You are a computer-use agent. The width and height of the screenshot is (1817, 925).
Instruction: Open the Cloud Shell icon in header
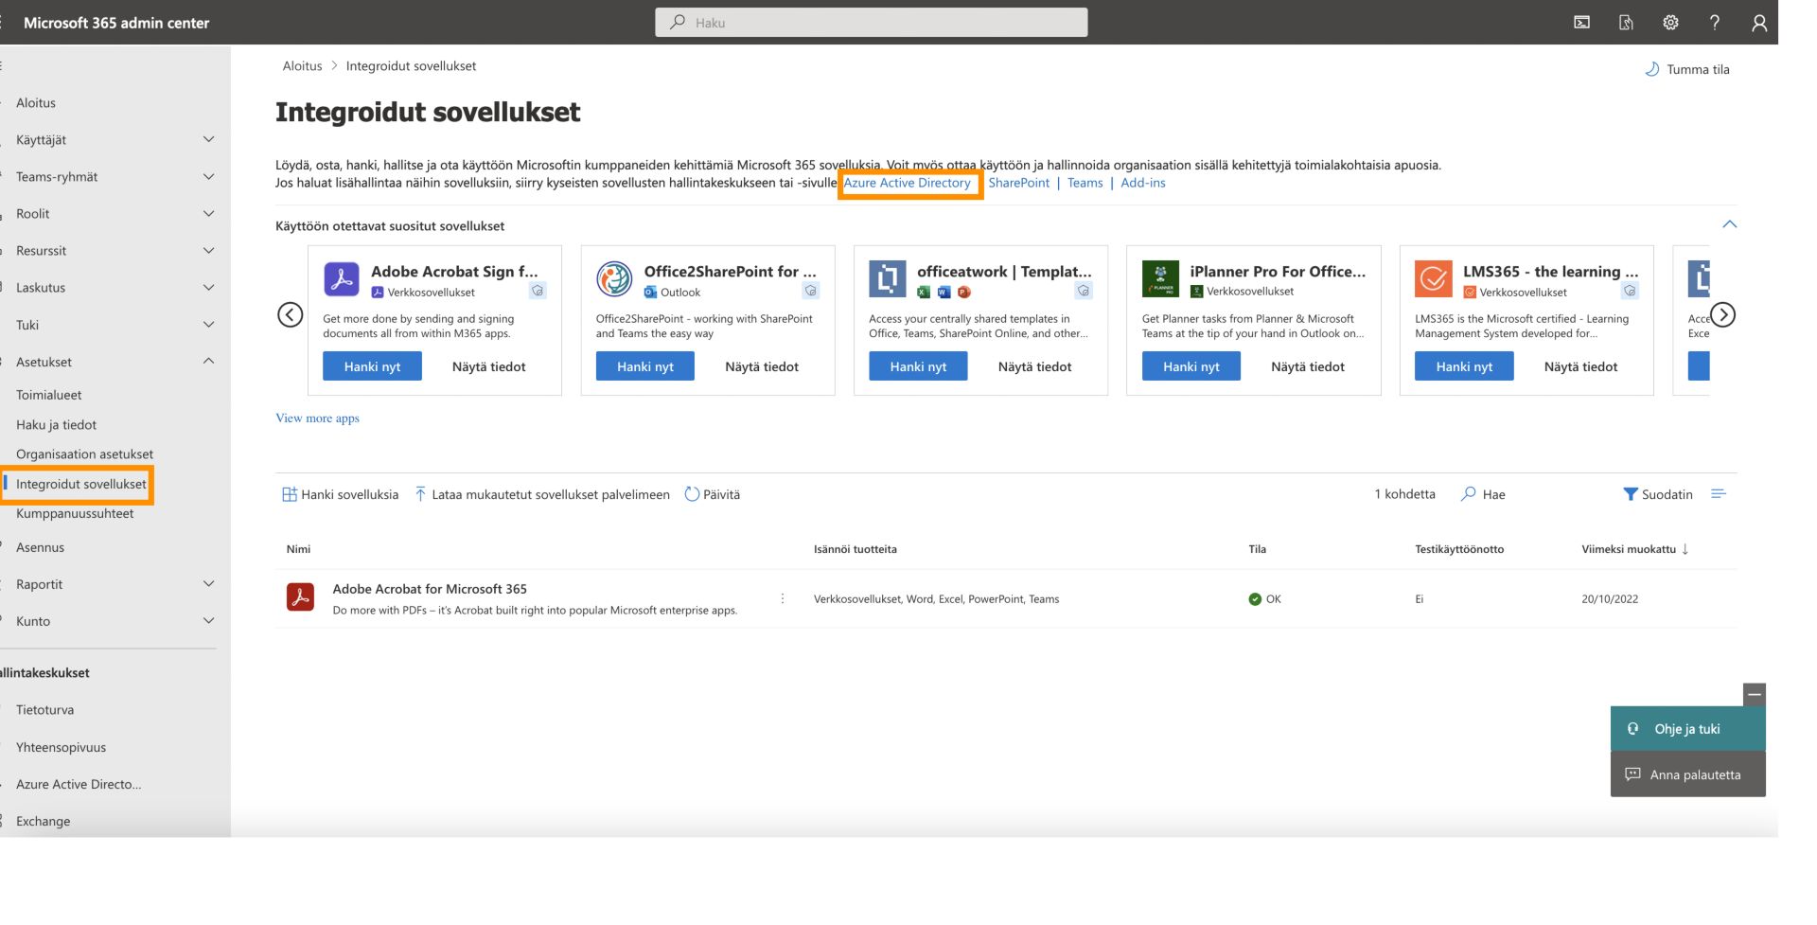[1581, 23]
